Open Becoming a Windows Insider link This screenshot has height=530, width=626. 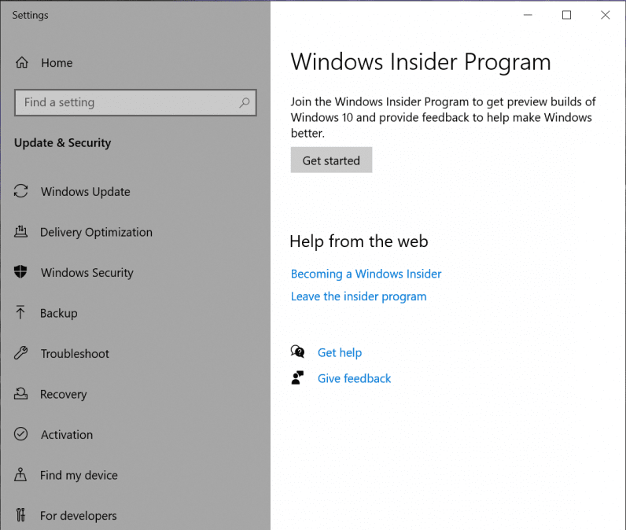(366, 274)
